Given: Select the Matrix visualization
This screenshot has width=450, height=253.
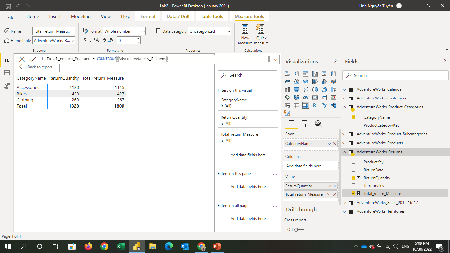Looking at the screenshot, I should click(306, 106).
